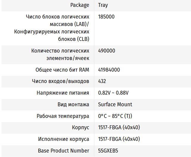The height and width of the screenshot is (157, 191).
Task: Click Число входов/выходов label
Action: pos(60,81)
